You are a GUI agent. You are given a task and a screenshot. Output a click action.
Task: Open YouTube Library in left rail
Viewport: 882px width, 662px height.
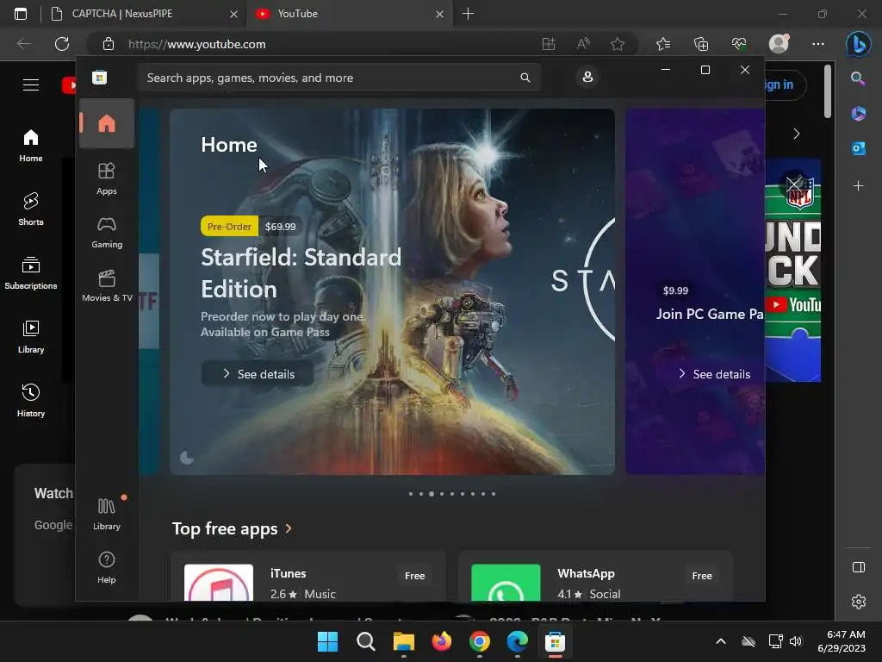31,336
